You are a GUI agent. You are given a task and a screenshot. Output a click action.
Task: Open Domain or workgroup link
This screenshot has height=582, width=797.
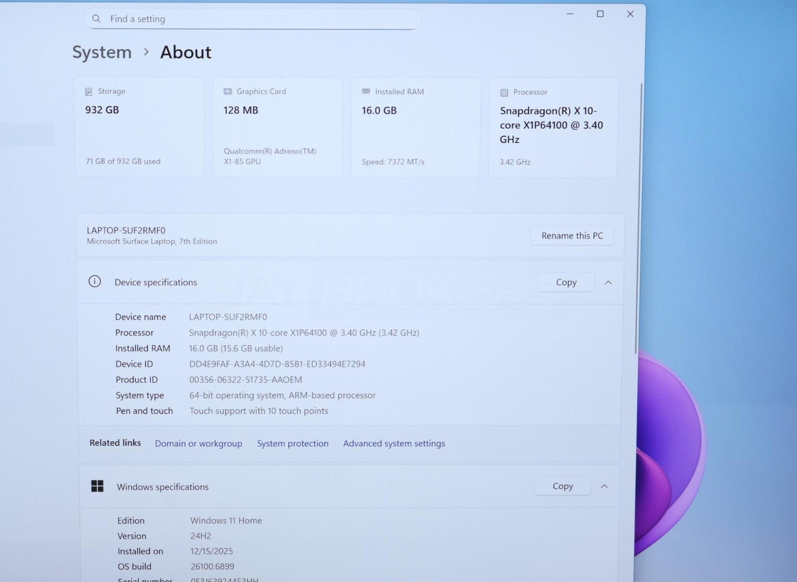pos(198,444)
